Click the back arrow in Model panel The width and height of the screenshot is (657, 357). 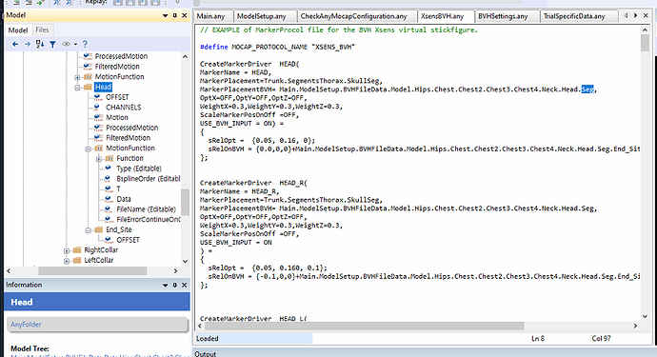(x=15, y=44)
